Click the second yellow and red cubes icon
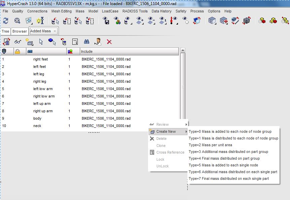The width and height of the screenshot is (290, 200). [x=274, y=21]
